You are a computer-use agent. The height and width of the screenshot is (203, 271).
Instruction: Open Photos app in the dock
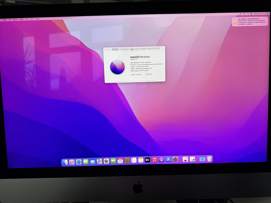click(106, 161)
